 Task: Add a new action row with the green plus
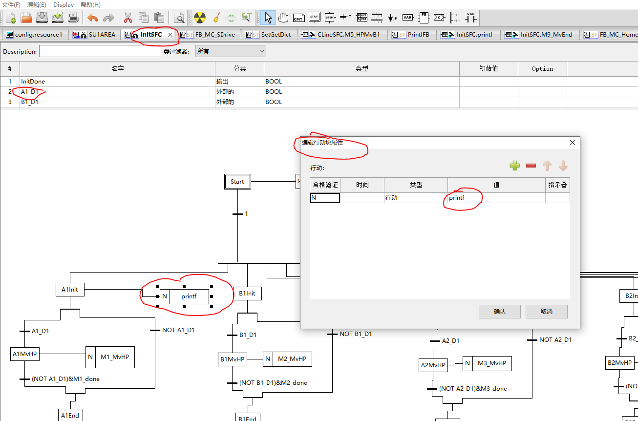514,166
